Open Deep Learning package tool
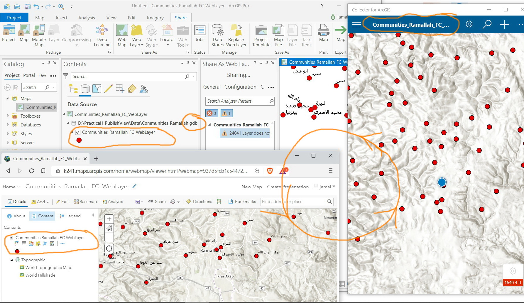This screenshot has width=524, height=303. tap(102, 36)
